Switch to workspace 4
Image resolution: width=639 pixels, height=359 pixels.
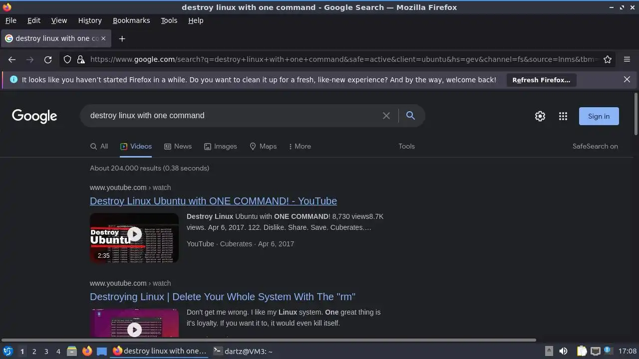coord(58,351)
